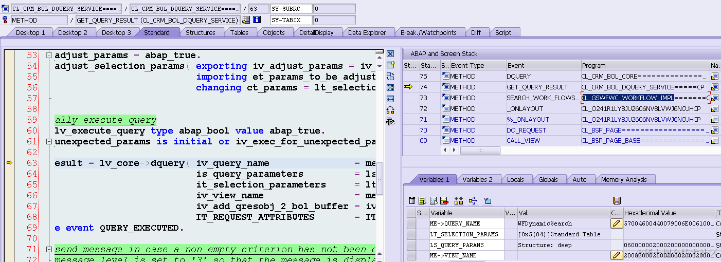The image size is (721, 262).
Task: Click the editor scroll down arrow
Action: pos(380,66)
